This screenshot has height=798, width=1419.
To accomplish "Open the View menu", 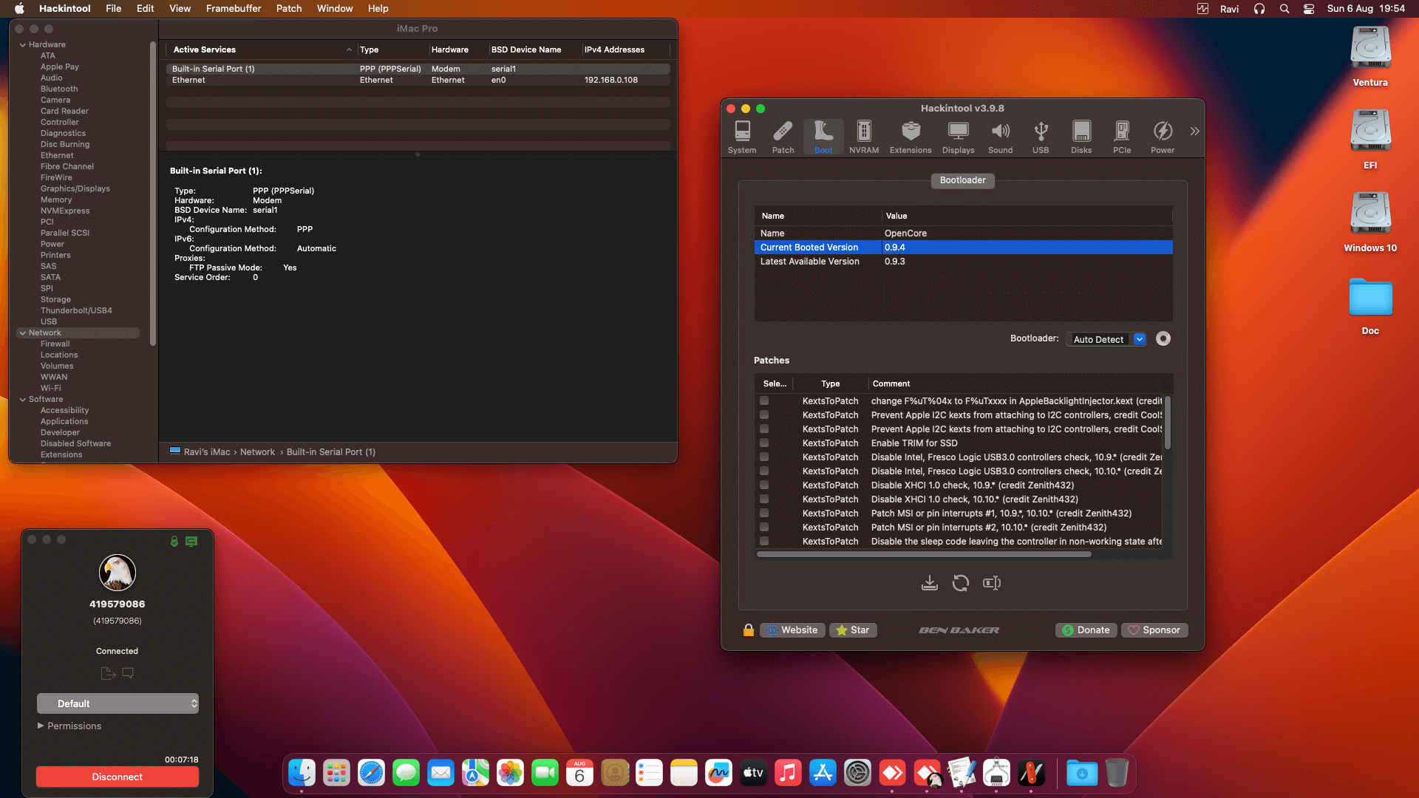I will click(x=180, y=9).
